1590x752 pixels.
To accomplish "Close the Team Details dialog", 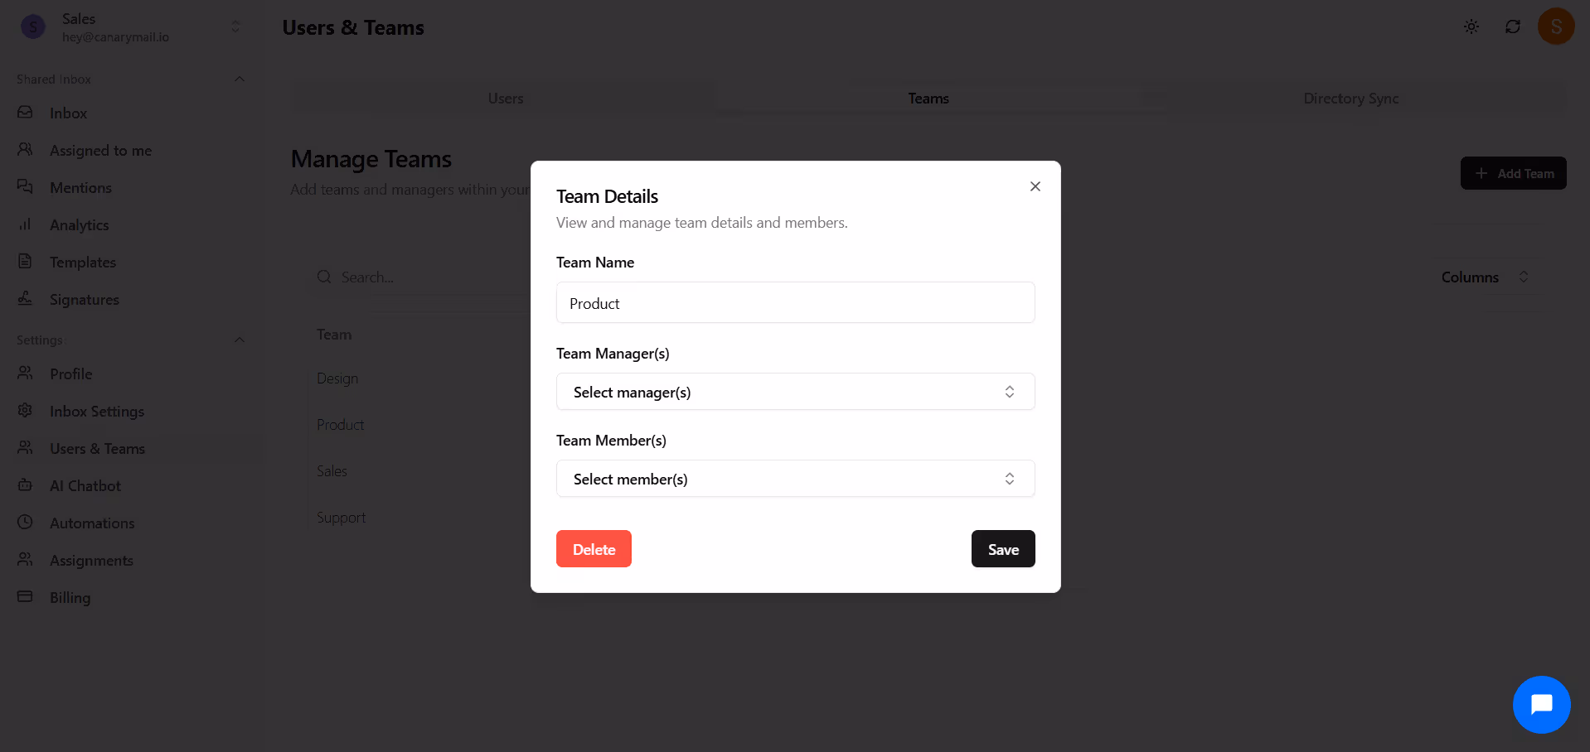I will [1035, 186].
